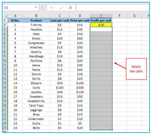The width and height of the screenshot is (152, 135).
Task: Click the 'Hoodies' cell
Action: (36, 29)
